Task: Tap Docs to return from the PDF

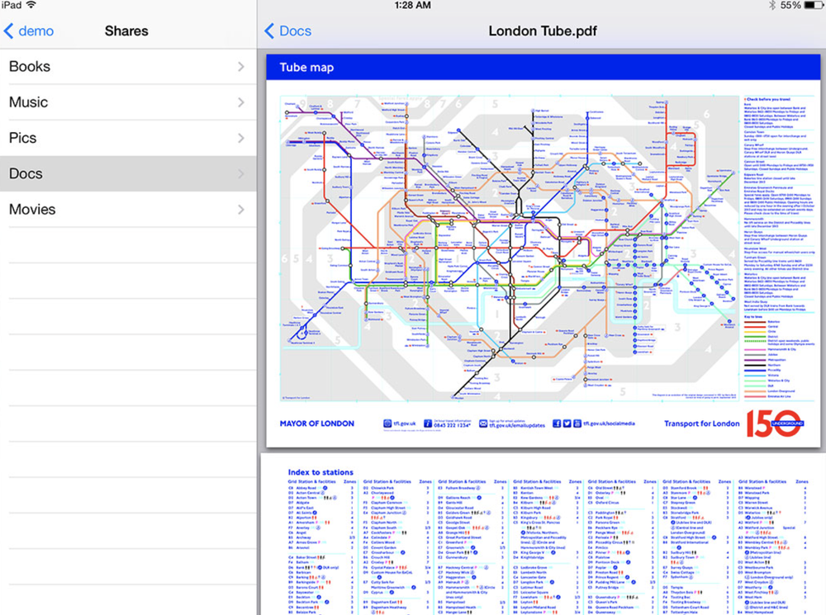Action: (x=287, y=31)
